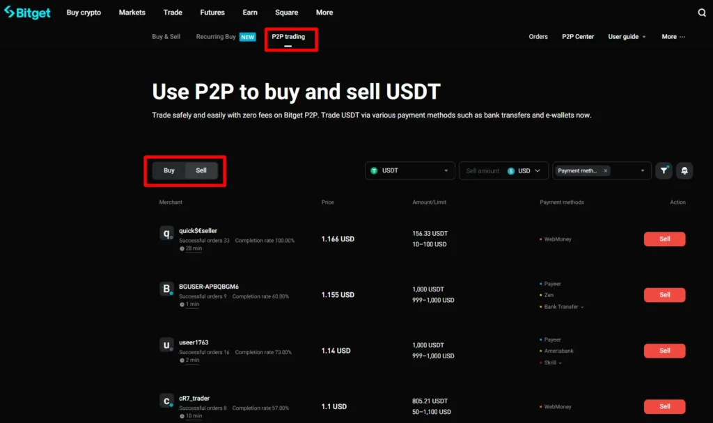Open the search magnifier icon
Screen dimensions: 713x423
(x=702, y=13)
